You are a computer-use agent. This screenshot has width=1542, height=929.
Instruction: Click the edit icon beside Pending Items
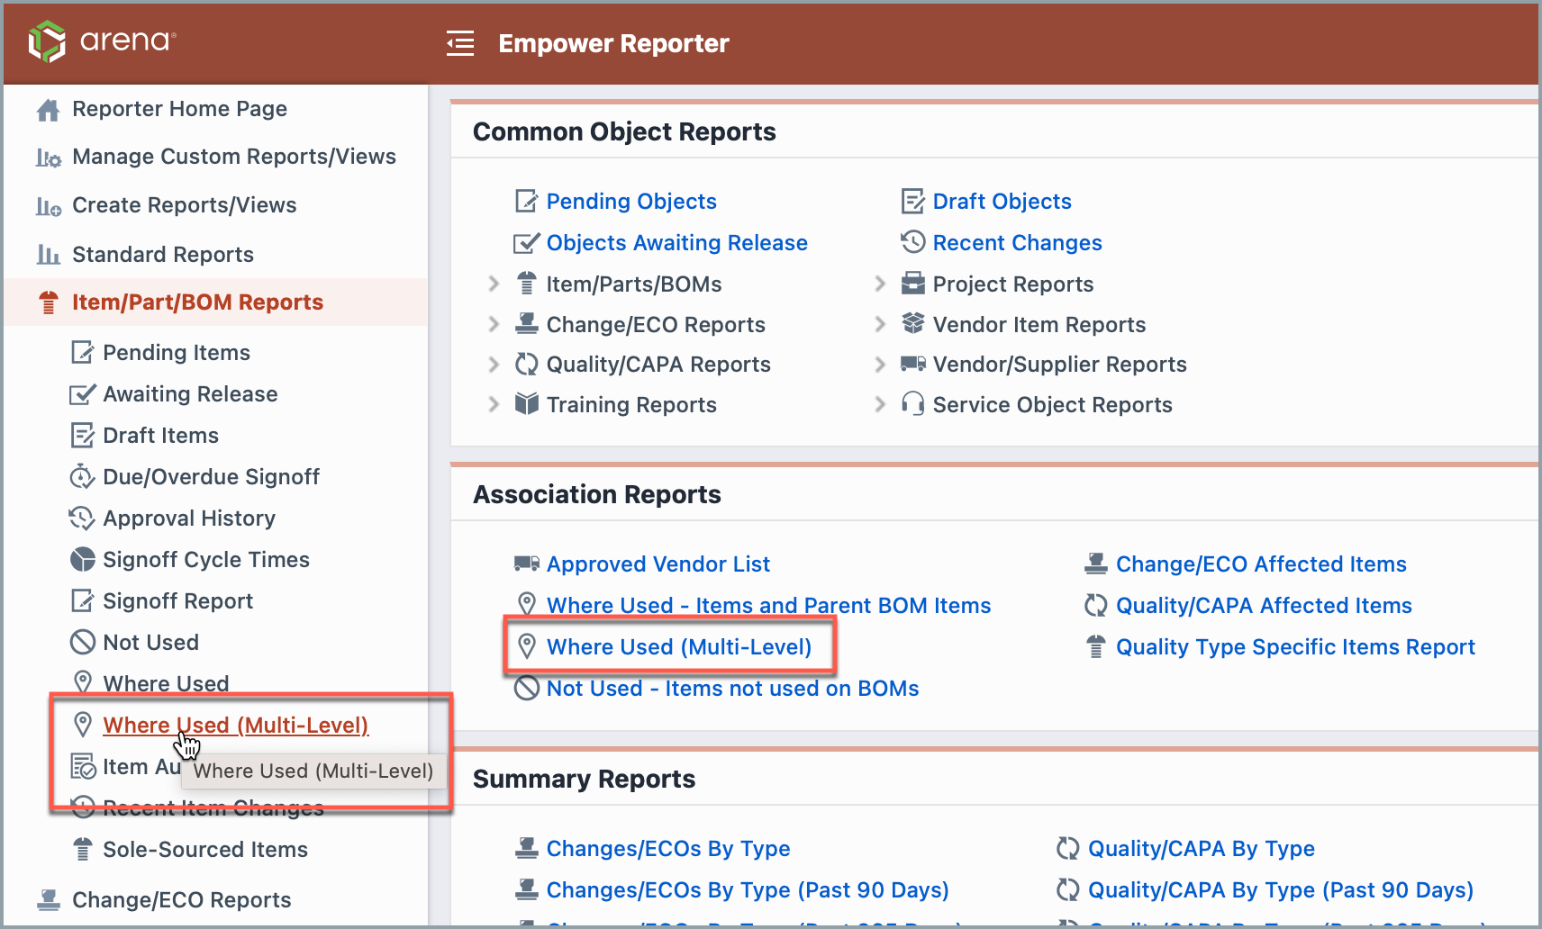click(82, 352)
